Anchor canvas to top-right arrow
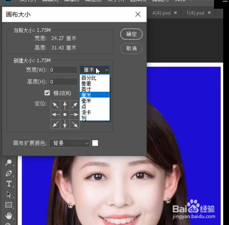Viewport: 229px width, 225px height. point(75,105)
